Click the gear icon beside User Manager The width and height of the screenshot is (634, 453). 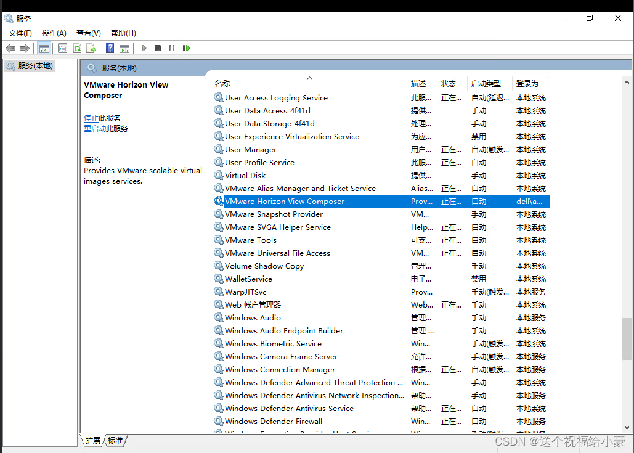click(218, 149)
